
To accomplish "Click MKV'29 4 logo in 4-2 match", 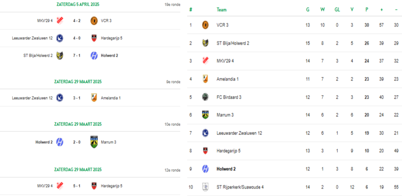I will click(x=60, y=21).
